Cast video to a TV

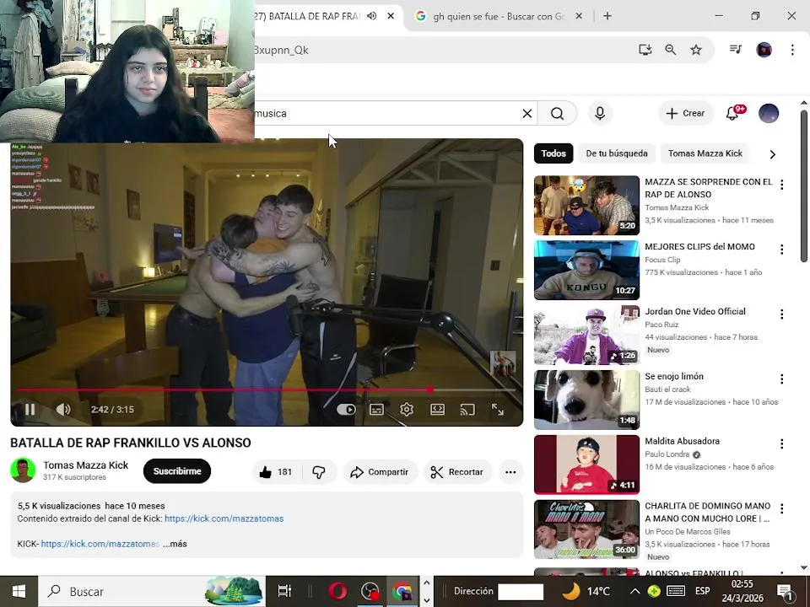467,410
